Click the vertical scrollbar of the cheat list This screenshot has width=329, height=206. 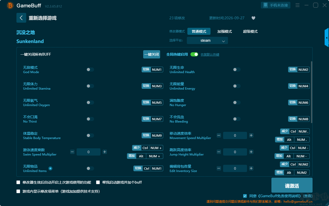312,92
